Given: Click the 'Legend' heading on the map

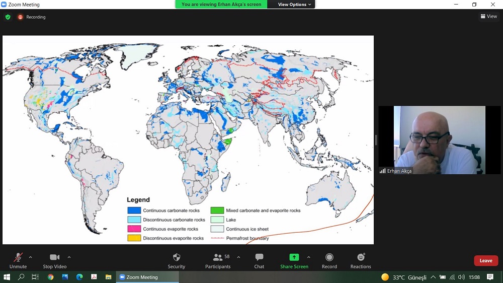Looking at the screenshot, I should click(x=138, y=199).
